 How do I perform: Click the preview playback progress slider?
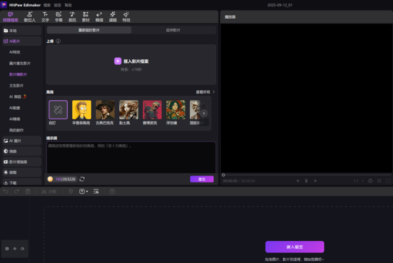305,175
